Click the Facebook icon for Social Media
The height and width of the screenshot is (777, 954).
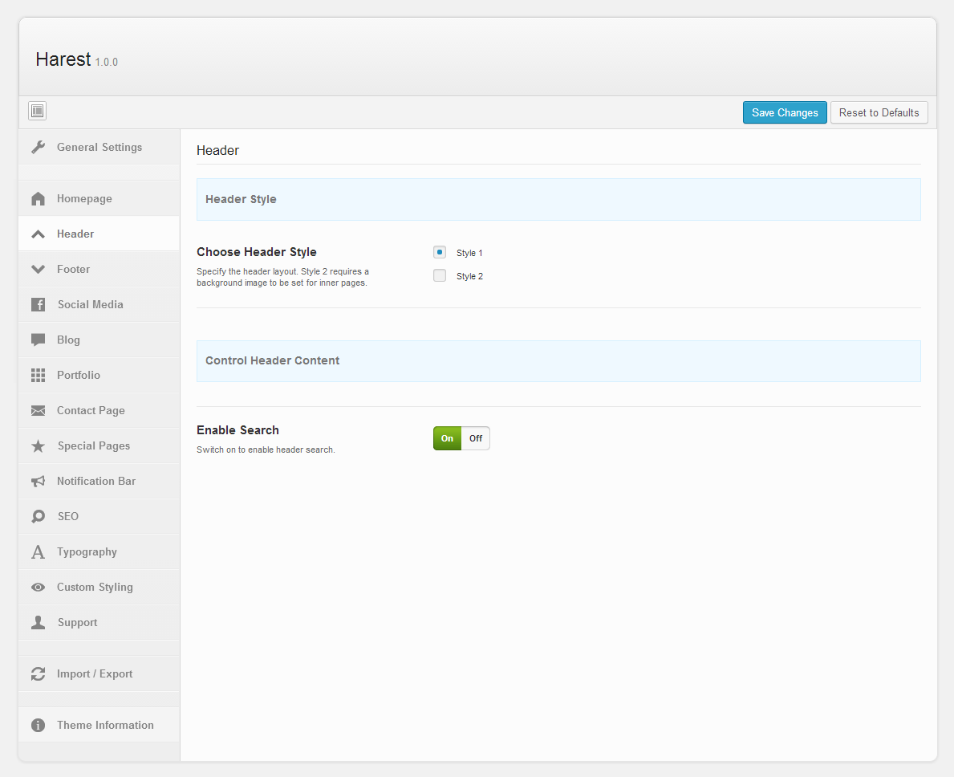(38, 305)
